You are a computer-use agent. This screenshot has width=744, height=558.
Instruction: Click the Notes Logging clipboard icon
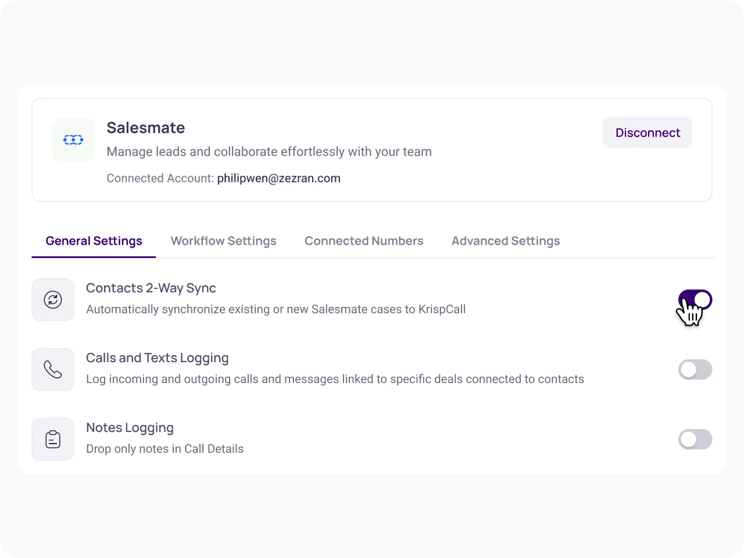click(53, 439)
